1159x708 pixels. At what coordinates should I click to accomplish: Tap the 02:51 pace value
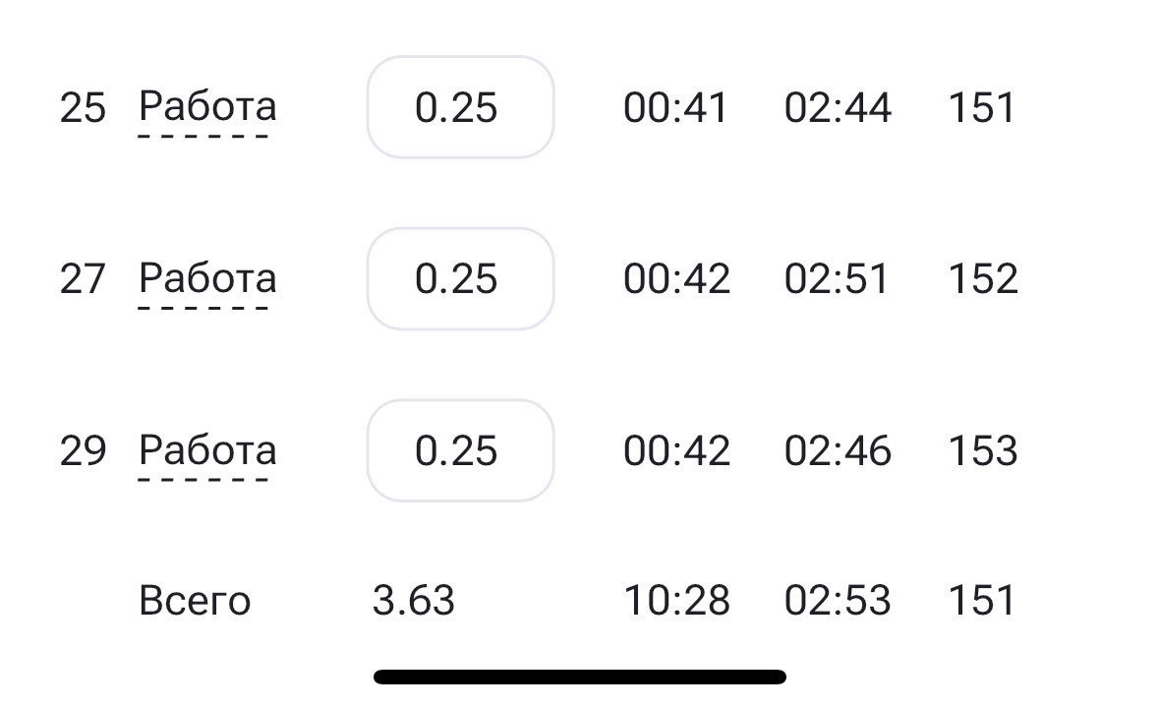pos(836,279)
